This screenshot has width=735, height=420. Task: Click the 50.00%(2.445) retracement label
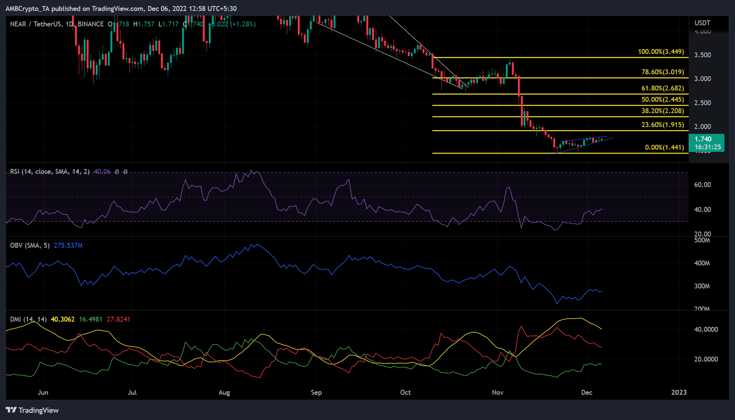pos(663,100)
